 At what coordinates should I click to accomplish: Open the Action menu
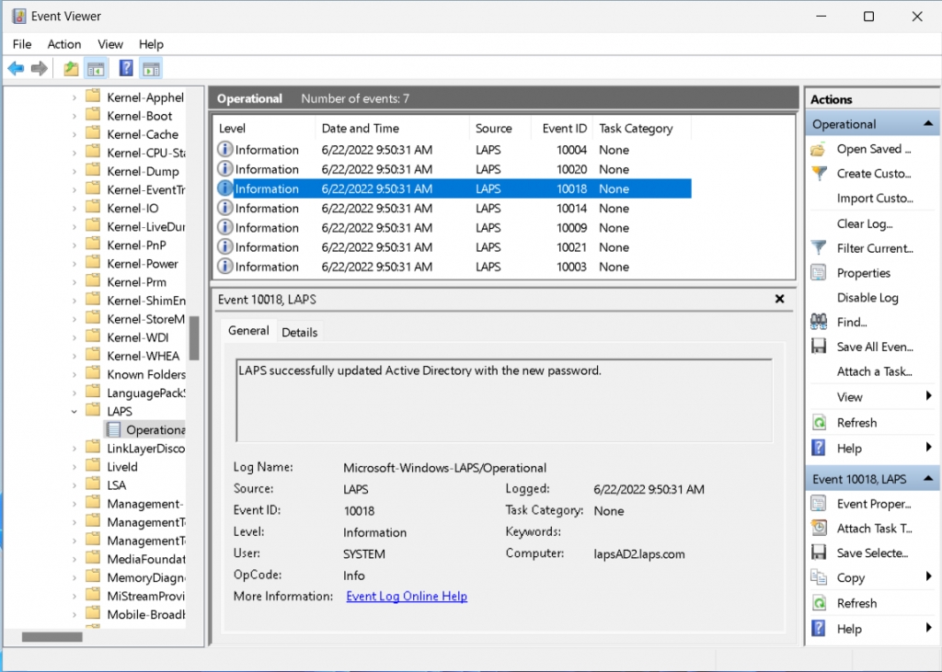[64, 43]
